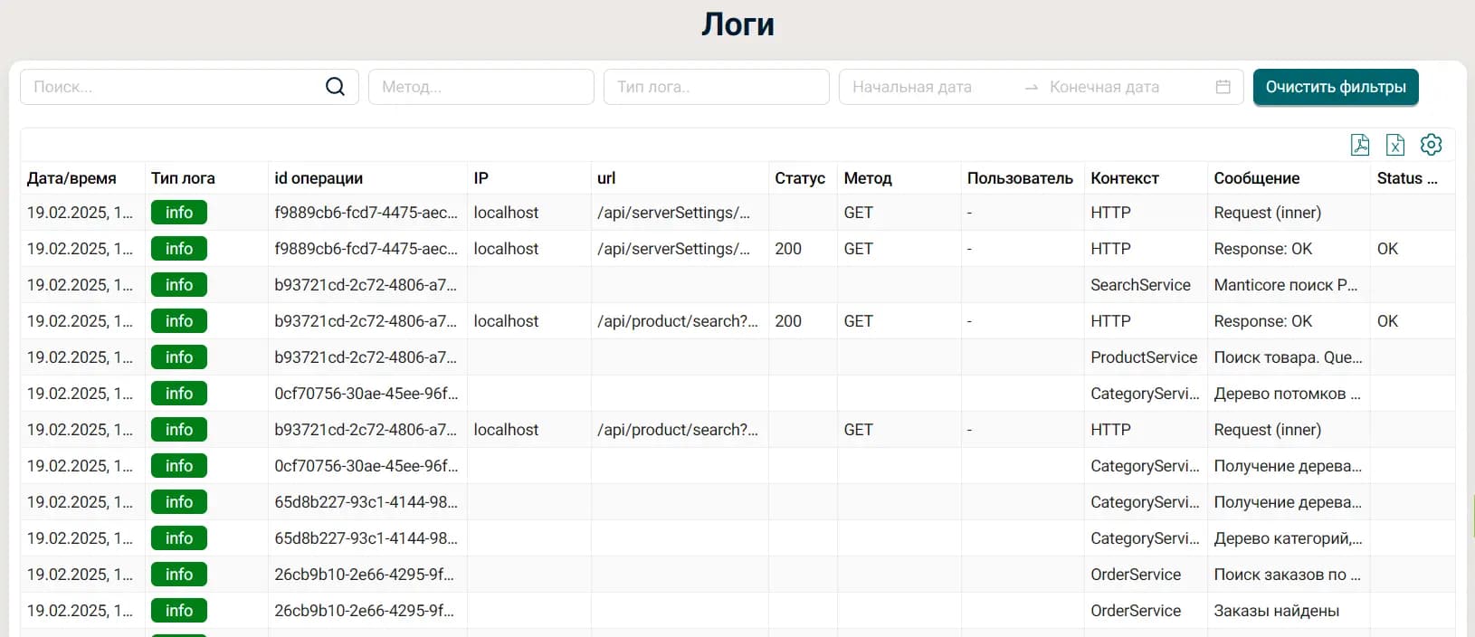Click the search magnifier icon
This screenshot has height=637, width=1475.
pyautogui.click(x=335, y=87)
